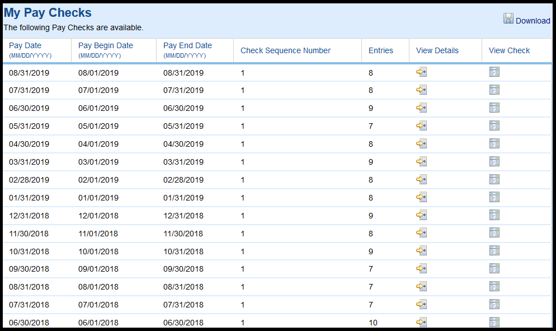This screenshot has height=331, width=556.
Task: Open details arrow for 03/31/2019 pay check
Action: (421, 162)
